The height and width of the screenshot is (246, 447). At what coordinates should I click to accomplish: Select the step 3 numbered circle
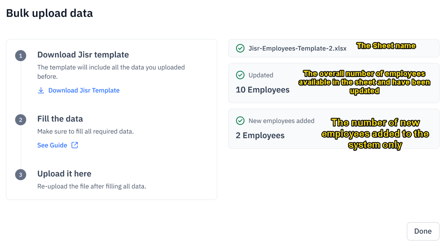(x=21, y=174)
